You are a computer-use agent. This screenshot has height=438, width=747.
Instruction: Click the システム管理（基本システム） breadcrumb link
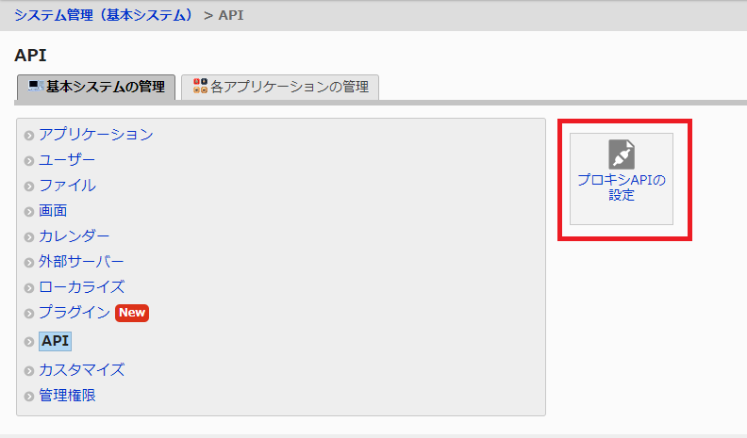pos(103,15)
